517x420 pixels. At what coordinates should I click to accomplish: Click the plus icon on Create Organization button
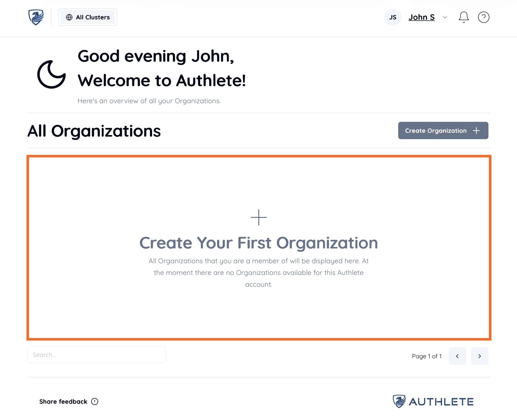476,130
